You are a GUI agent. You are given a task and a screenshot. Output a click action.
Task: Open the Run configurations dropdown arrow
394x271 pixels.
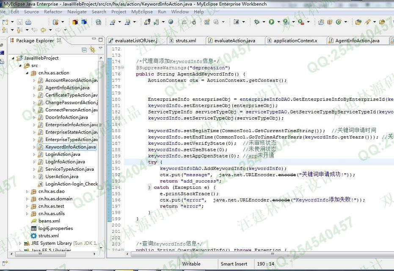278,22
